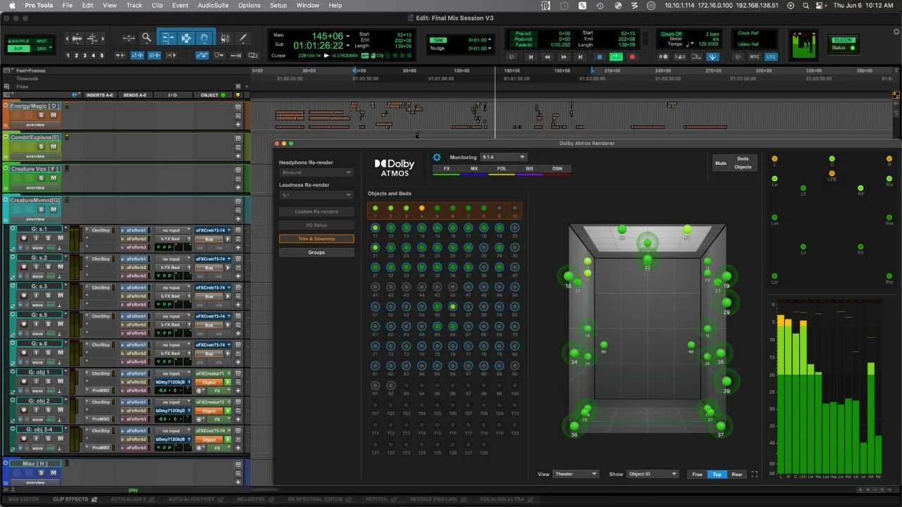Toggle Mute Objects in renderer
902x507 pixels.
[x=743, y=167]
